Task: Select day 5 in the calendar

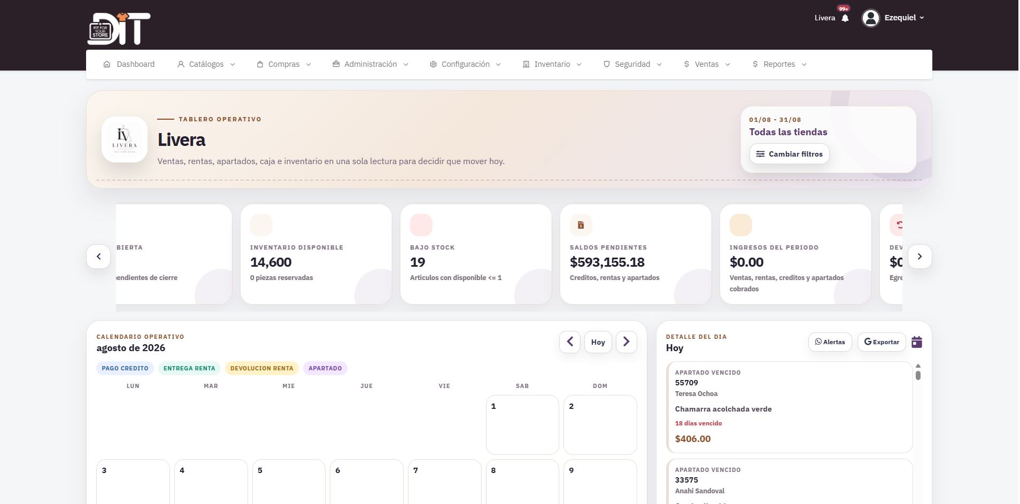Action: tap(289, 482)
